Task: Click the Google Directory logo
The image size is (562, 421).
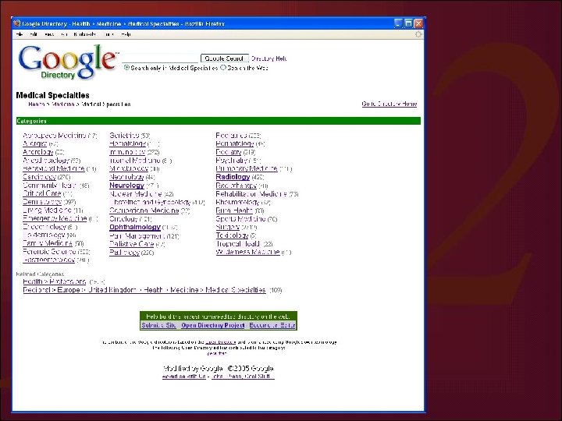Action: 68,62
